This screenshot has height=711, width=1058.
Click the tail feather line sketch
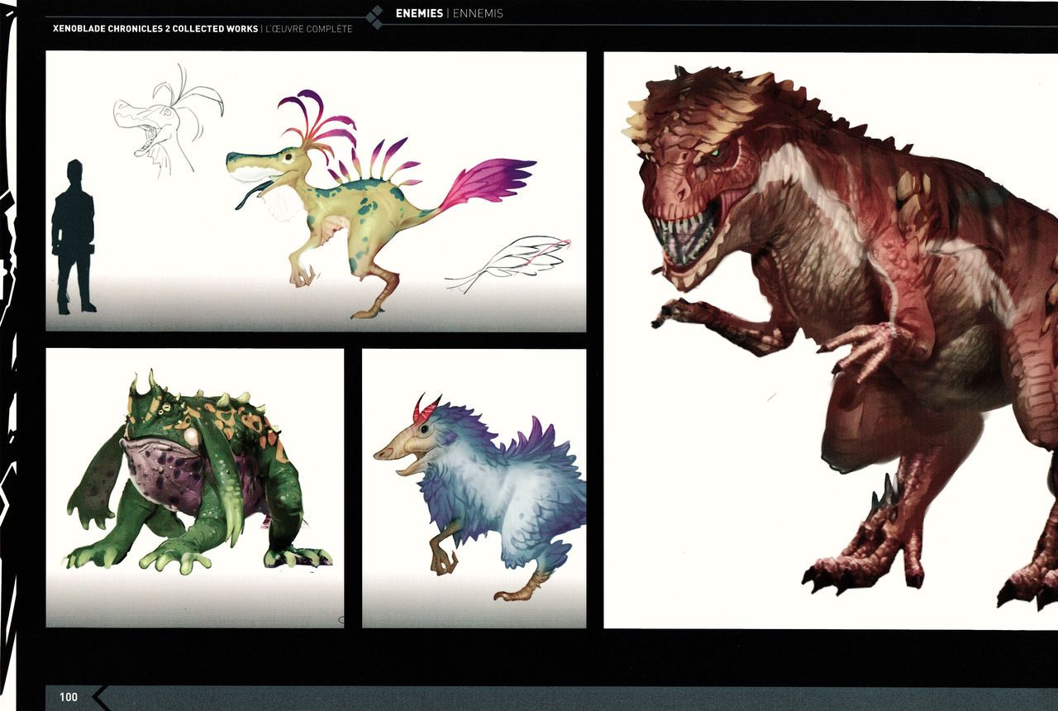[x=508, y=262]
